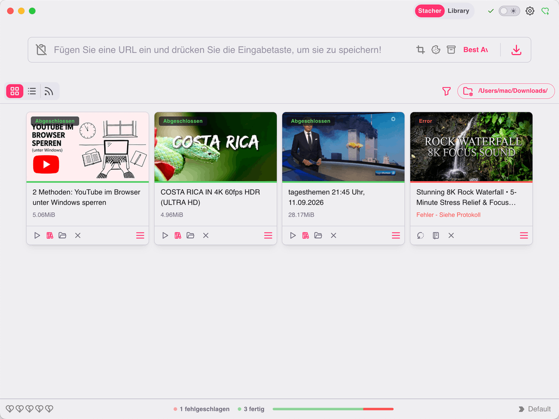Change the /Users/mac/Downloads/ folder

506,91
